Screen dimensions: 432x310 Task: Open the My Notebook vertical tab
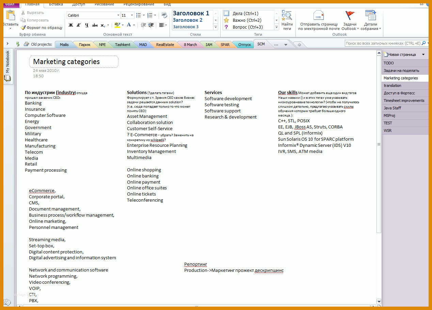(7, 66)
